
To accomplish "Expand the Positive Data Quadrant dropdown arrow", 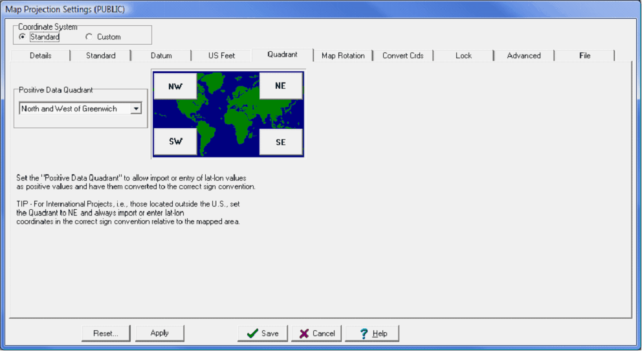I will click(x=136, y=109).
